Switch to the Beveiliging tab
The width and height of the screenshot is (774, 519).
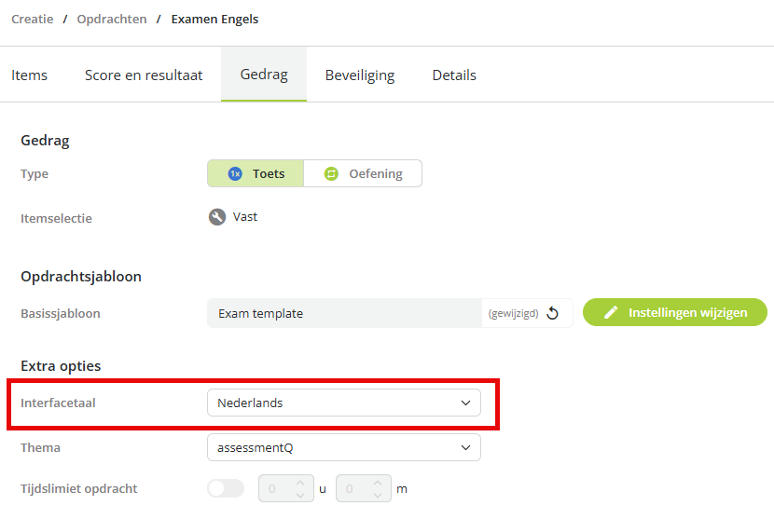click(x=360, y=75)
